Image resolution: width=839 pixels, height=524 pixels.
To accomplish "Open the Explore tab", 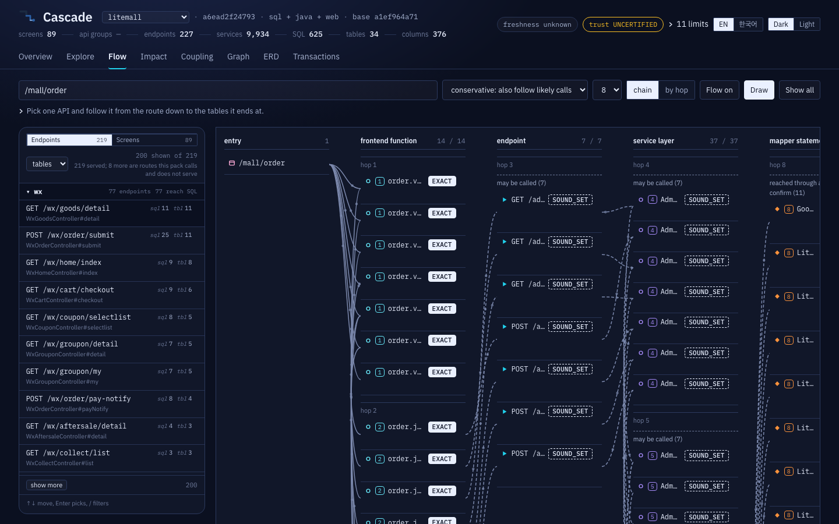I will (x=80, y=56).
